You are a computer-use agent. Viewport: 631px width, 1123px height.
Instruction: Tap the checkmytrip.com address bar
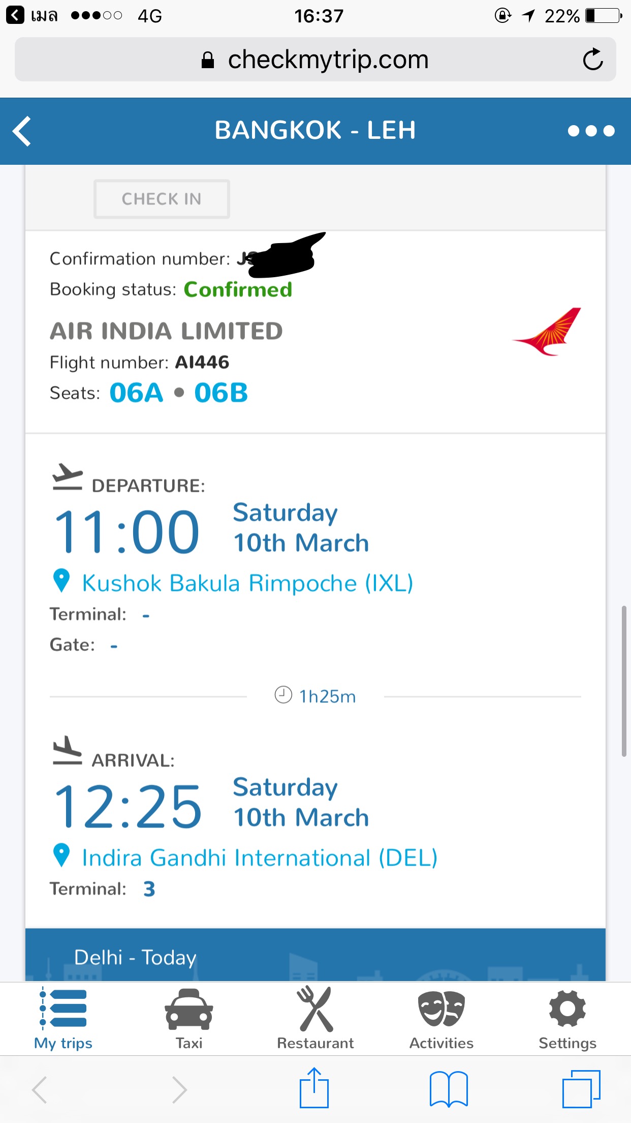(x=315, y=60)
